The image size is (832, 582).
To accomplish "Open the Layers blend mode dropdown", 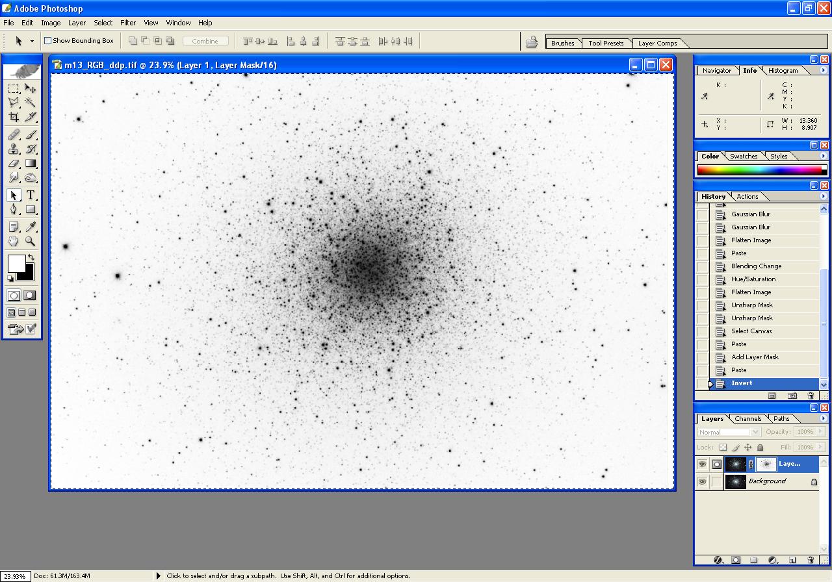I will pos(729,432).
